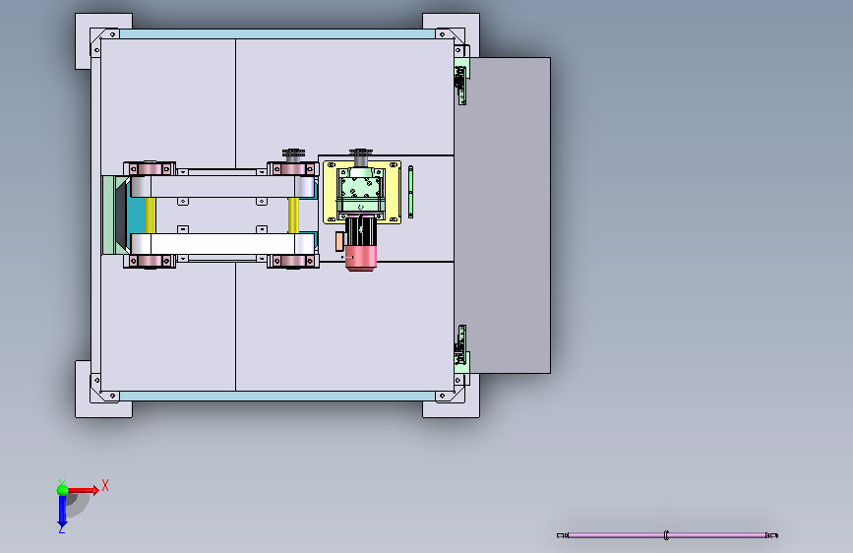This screenshot has height=553, width=853.
Task: Select the bottom-right corner foot plate
Action: [x=451, y=396]
